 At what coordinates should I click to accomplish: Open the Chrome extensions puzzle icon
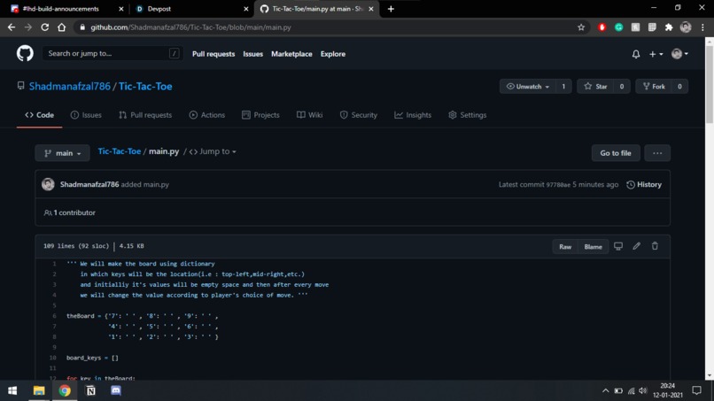pyautogui.click(x=669, y=27)
